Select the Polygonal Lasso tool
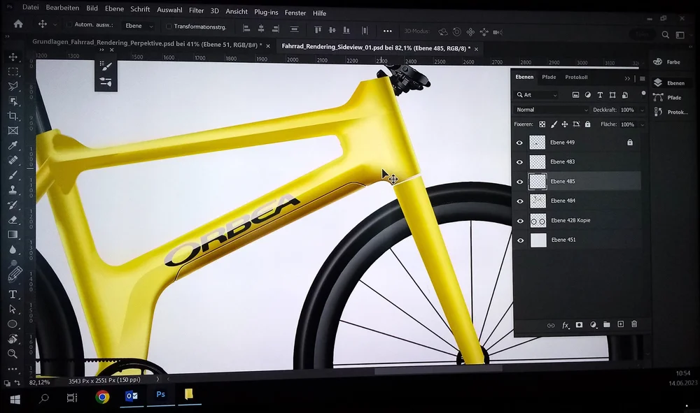The image size is (700, 413). pos(13,87)
